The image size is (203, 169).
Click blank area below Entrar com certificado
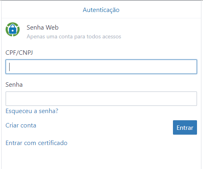pos(101,158)
